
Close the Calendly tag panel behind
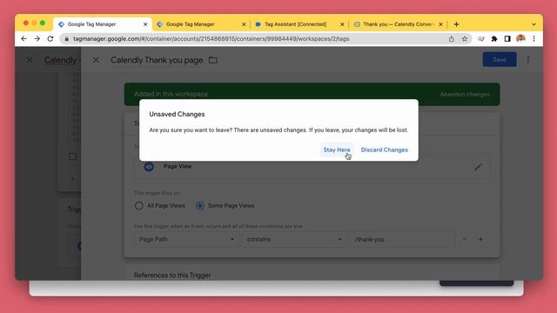pos(30,60)
